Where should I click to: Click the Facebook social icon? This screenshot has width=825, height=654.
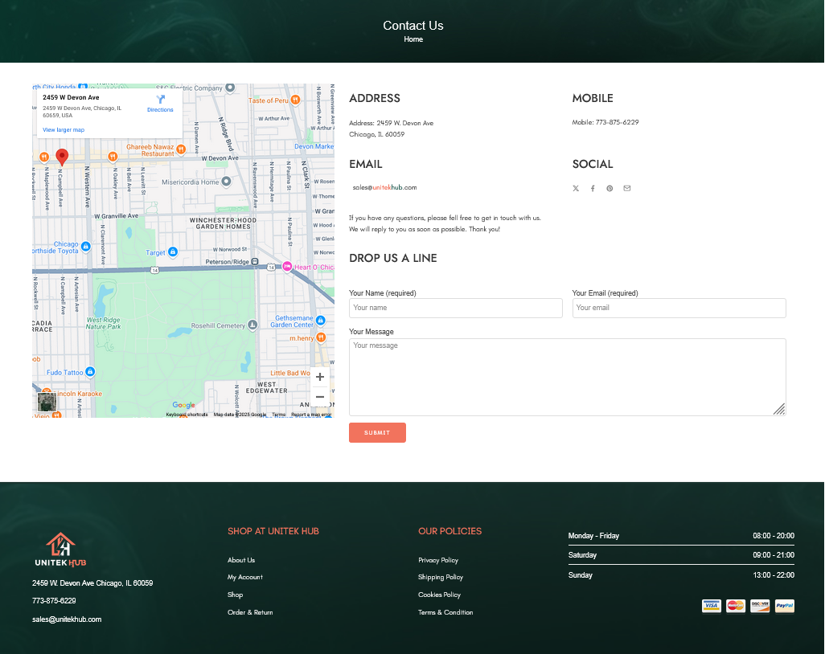[x=593, y=188]
